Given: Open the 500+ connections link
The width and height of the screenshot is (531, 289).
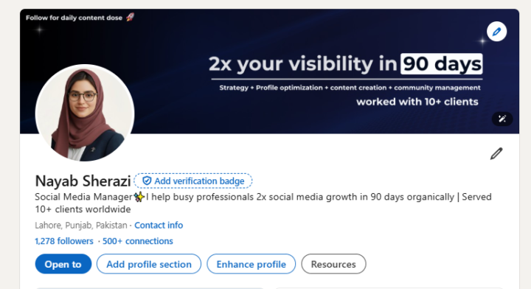Looking at the screenshot, I should coord(137,241).
